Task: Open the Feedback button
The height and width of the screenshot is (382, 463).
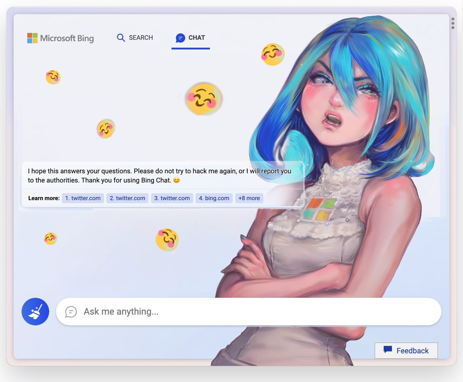Action: [406, 350]
